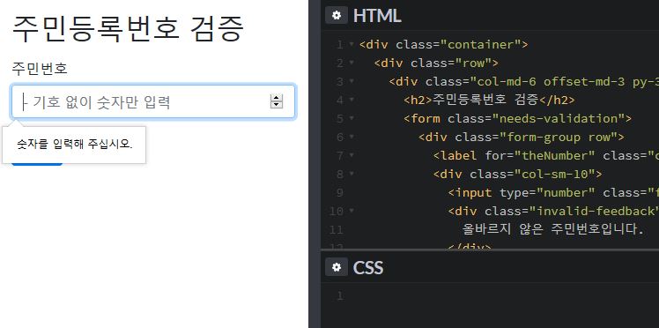Open CSS panel settings gear
Screen dimensions: 659x328
(x=337, y=267)
